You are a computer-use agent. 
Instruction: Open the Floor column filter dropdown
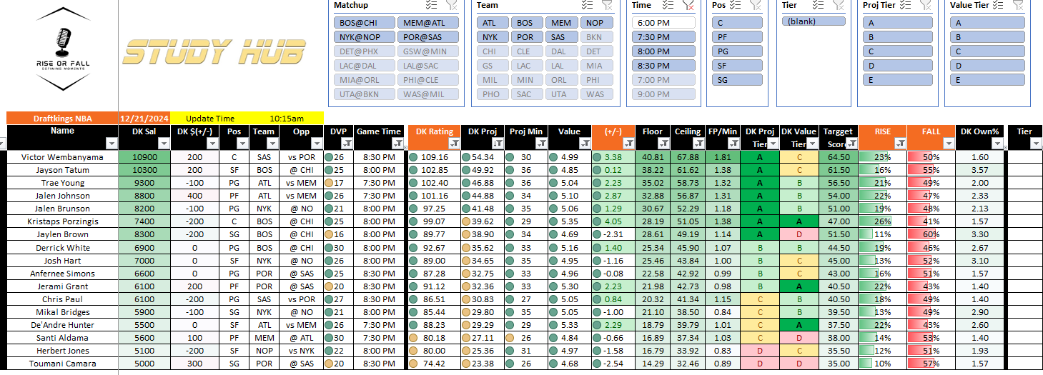pos(664,144)
